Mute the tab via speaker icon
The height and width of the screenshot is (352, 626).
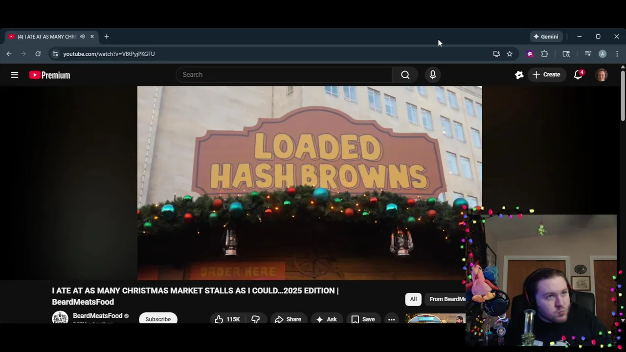82,37
